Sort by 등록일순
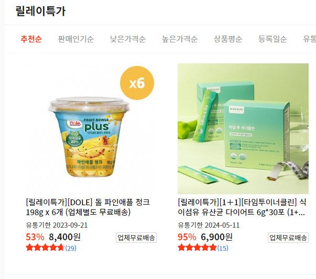Image resolution: width=316 pixels, height=279 pixels. click(273, 39)
